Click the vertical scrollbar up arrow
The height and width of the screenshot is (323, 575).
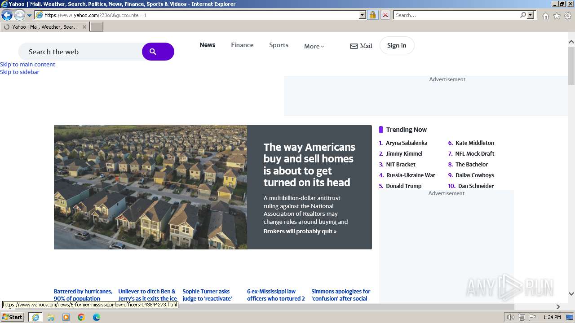pyautogui.click(x=571, y=42)
